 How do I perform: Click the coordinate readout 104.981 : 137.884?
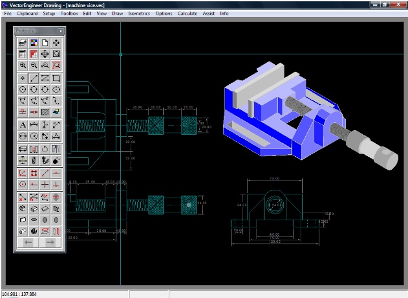19,294
